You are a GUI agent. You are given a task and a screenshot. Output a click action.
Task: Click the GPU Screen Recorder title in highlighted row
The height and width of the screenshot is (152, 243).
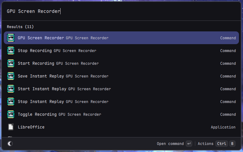click(x=41, y=38)
